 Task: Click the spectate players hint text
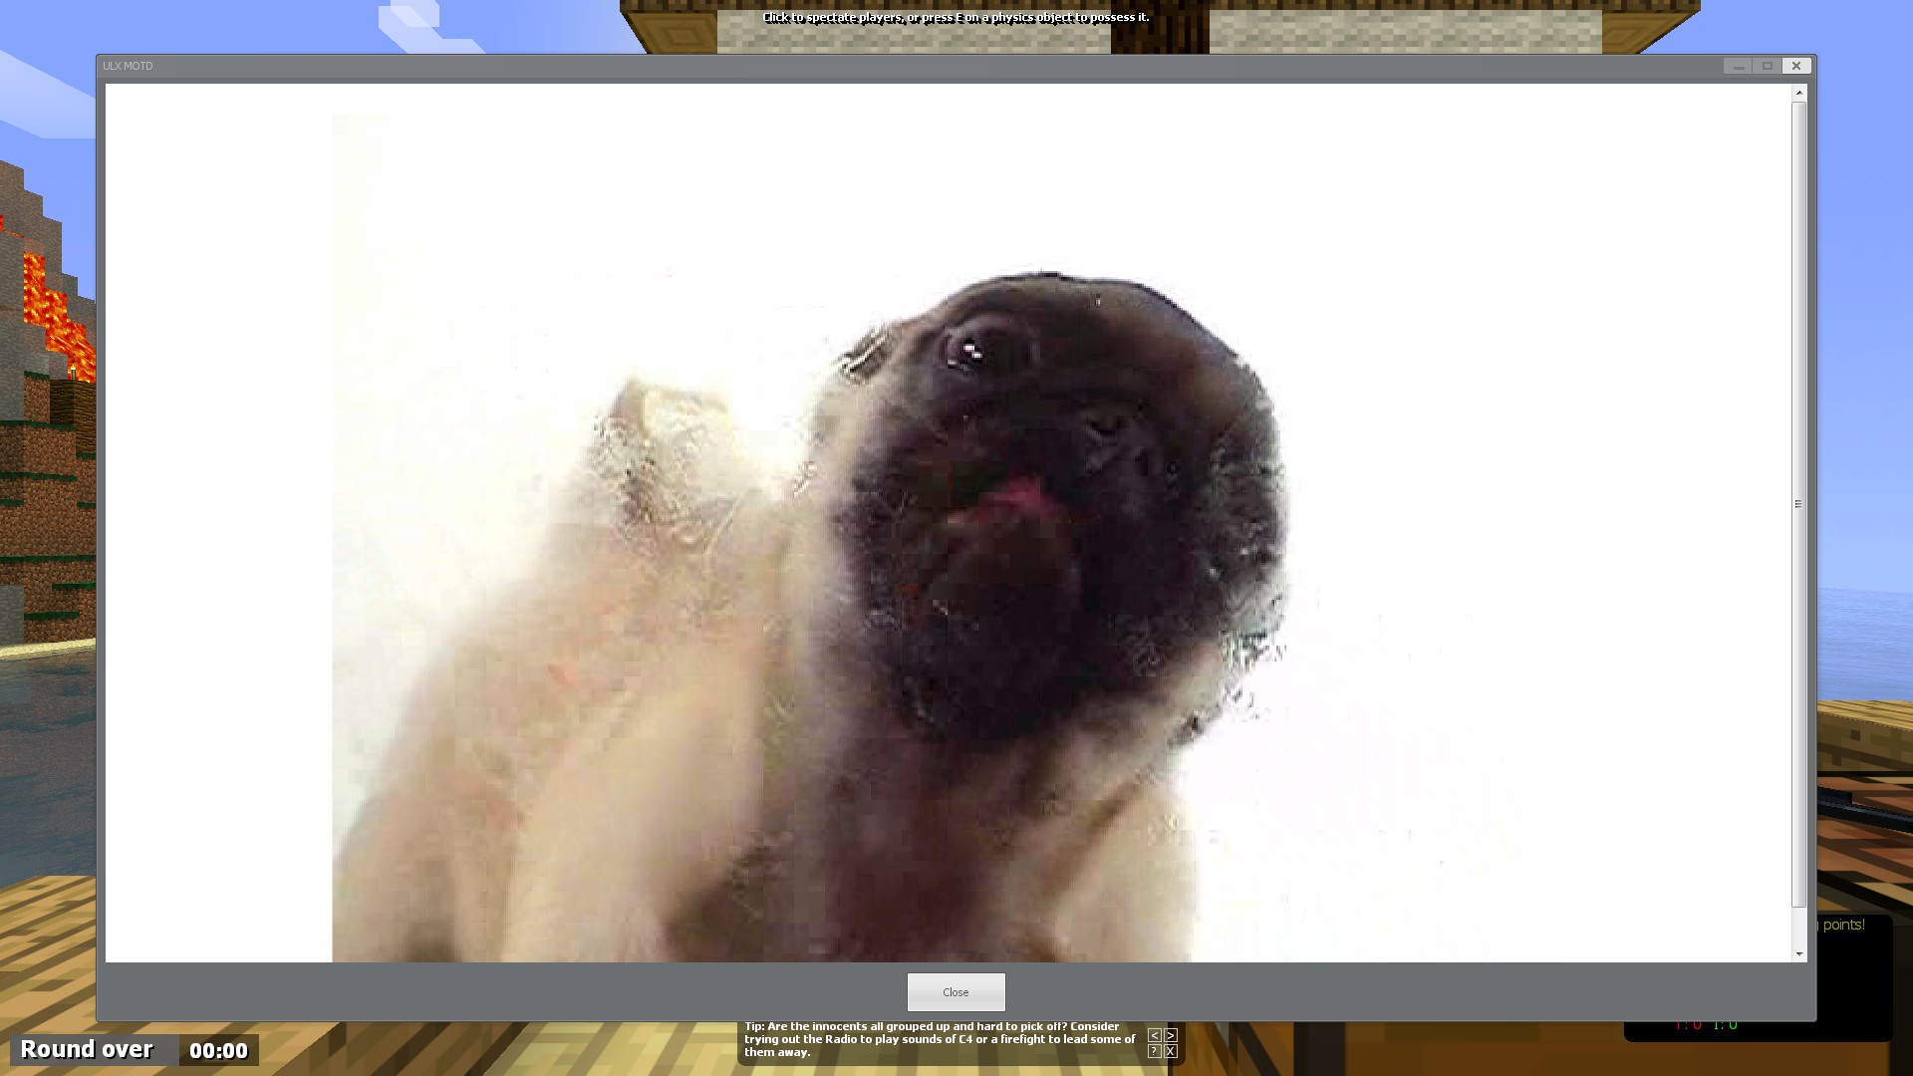coord(956,17)
